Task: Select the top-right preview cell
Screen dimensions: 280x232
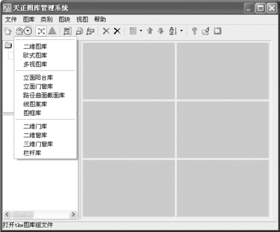Action: click(x=223, y=71)
